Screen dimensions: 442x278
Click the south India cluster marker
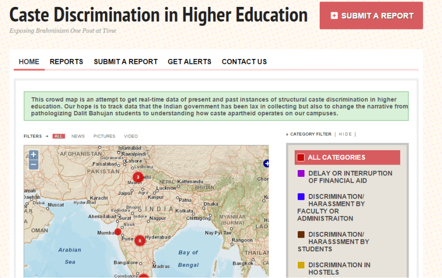[143, 276]
